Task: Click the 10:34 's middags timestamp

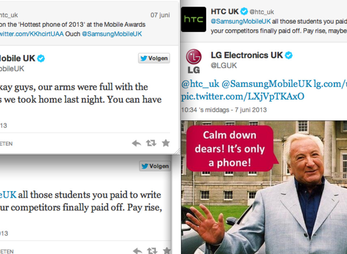Action: 224,110
